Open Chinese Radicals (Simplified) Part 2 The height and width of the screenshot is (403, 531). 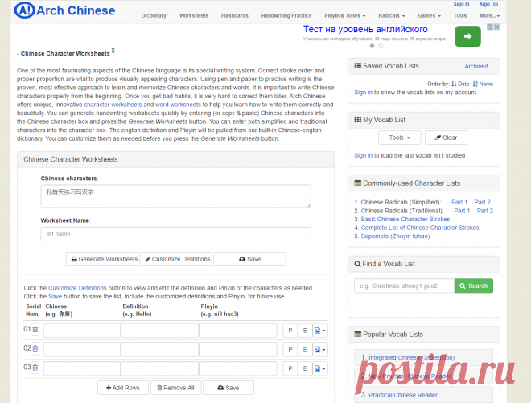482,202
